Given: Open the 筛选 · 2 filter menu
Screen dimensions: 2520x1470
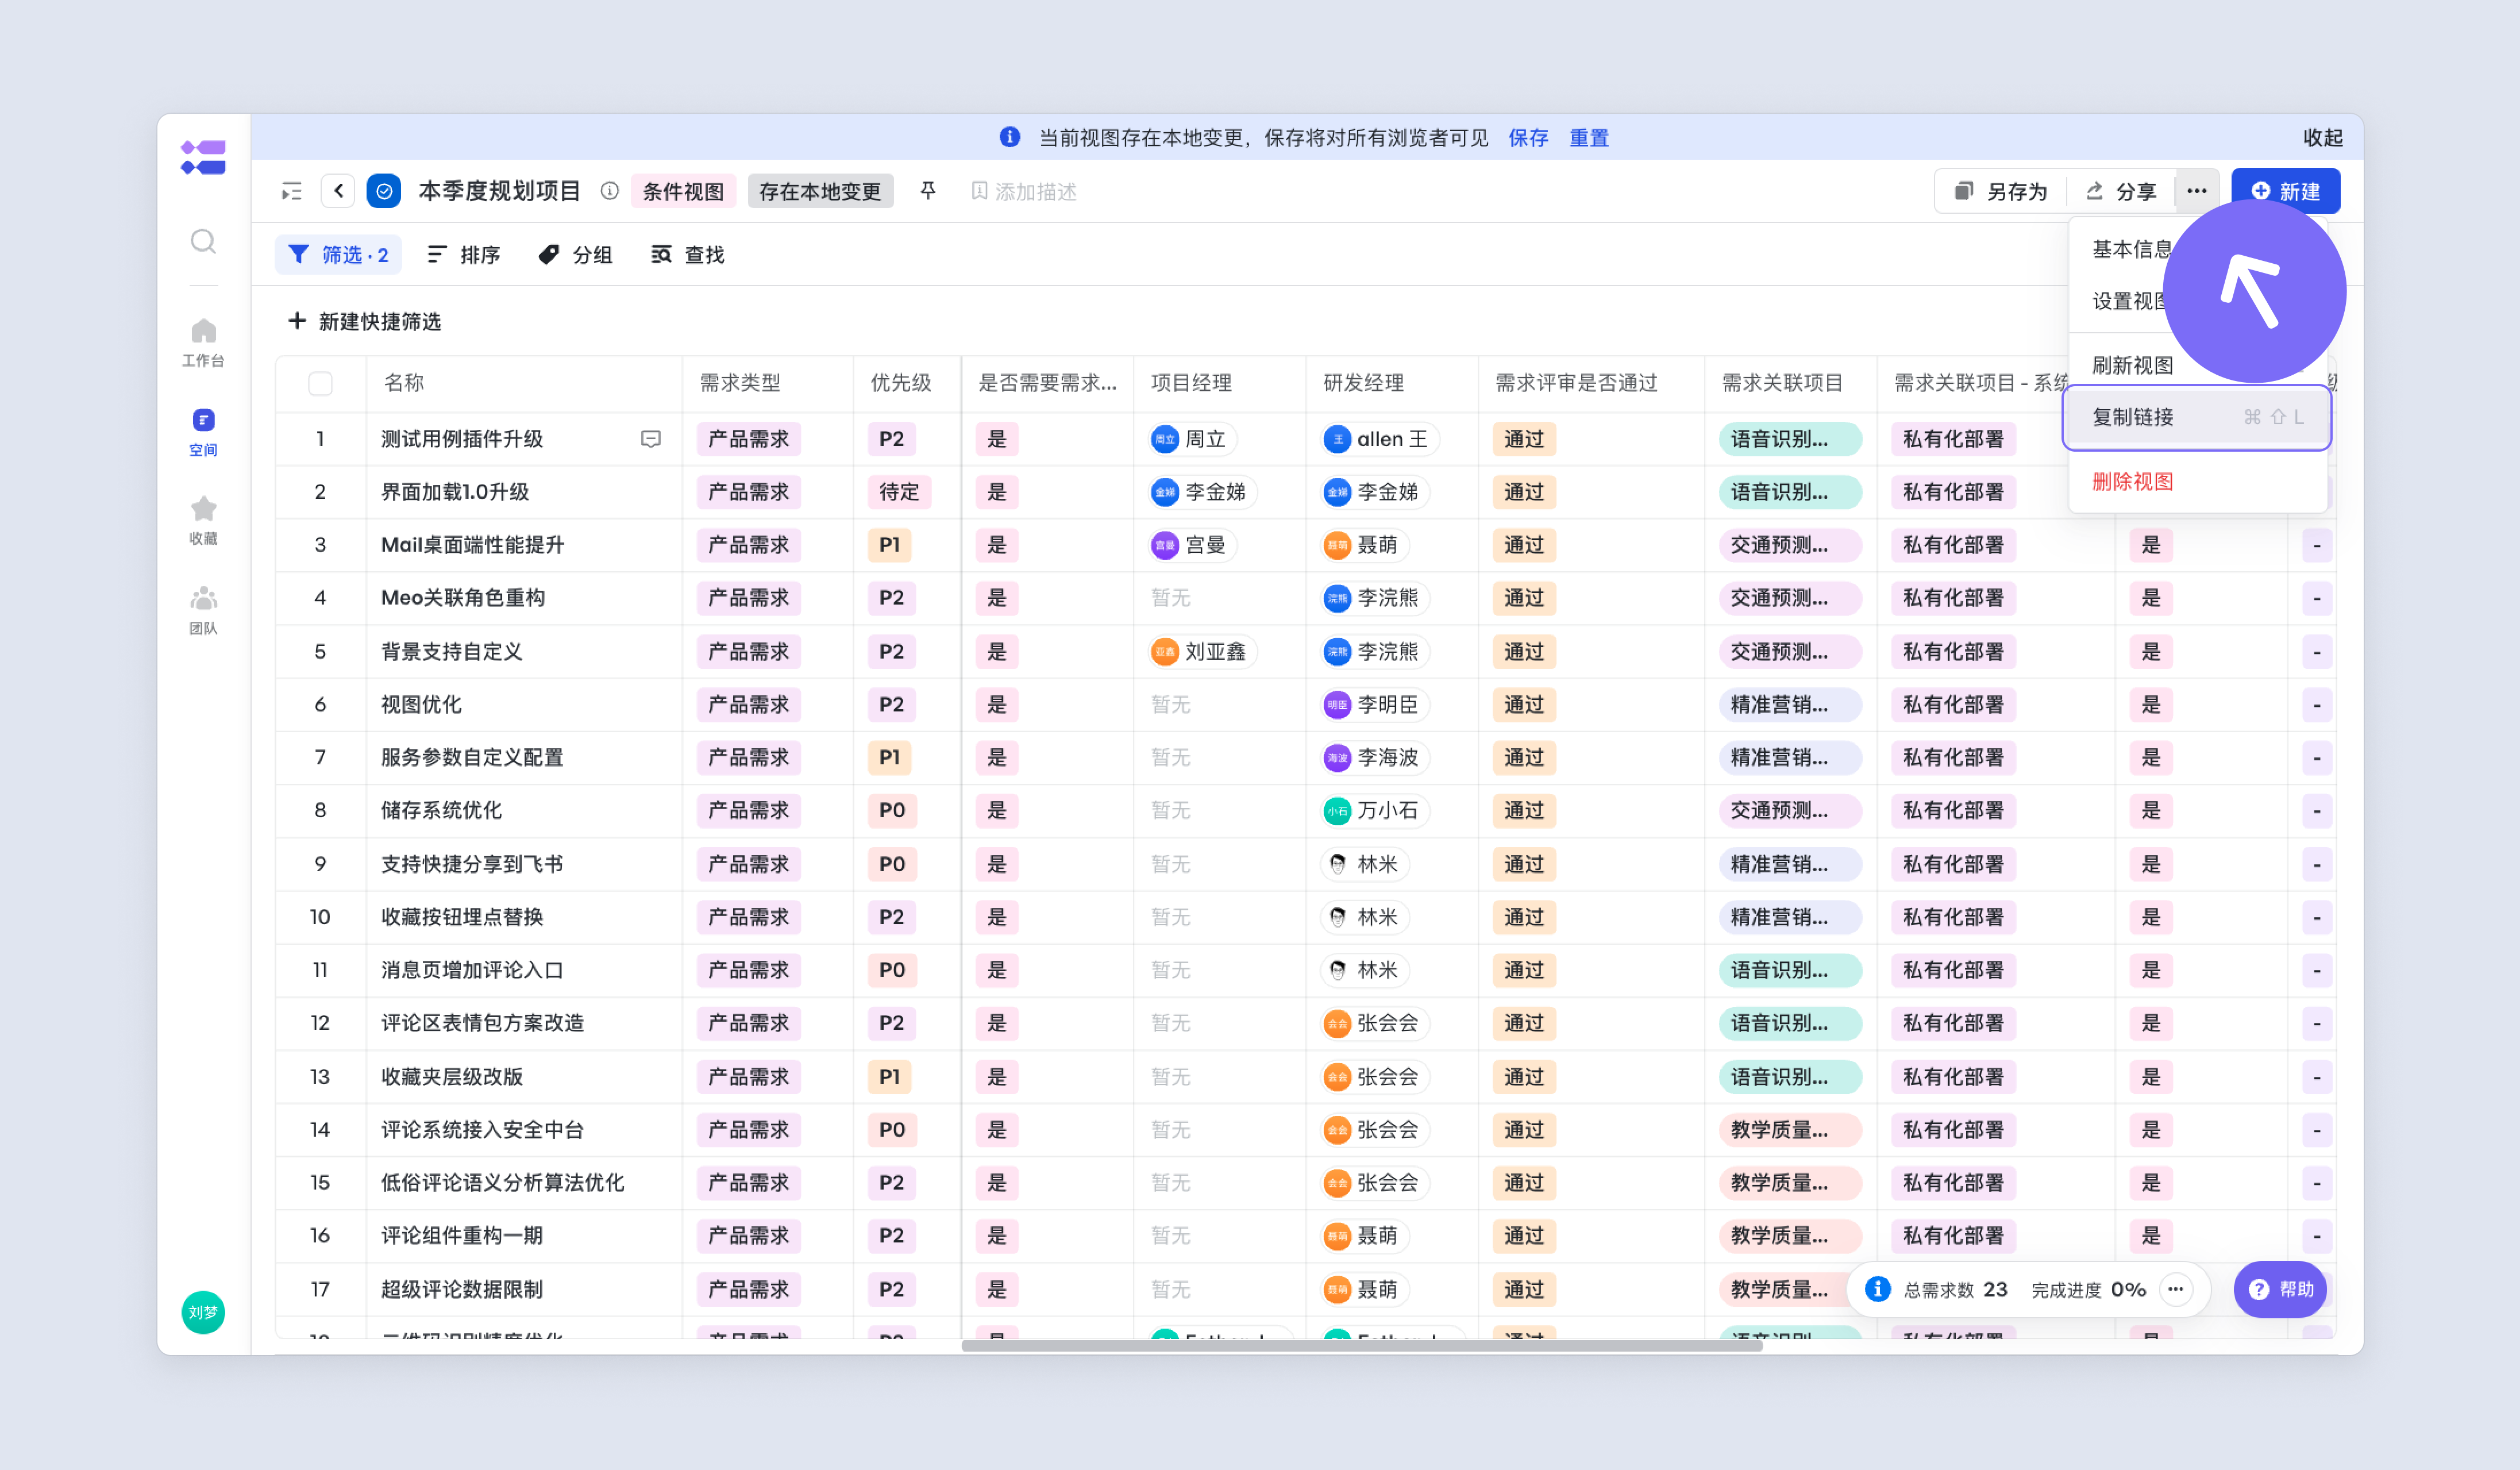Looking at the screenshot, I should [338, 255].
